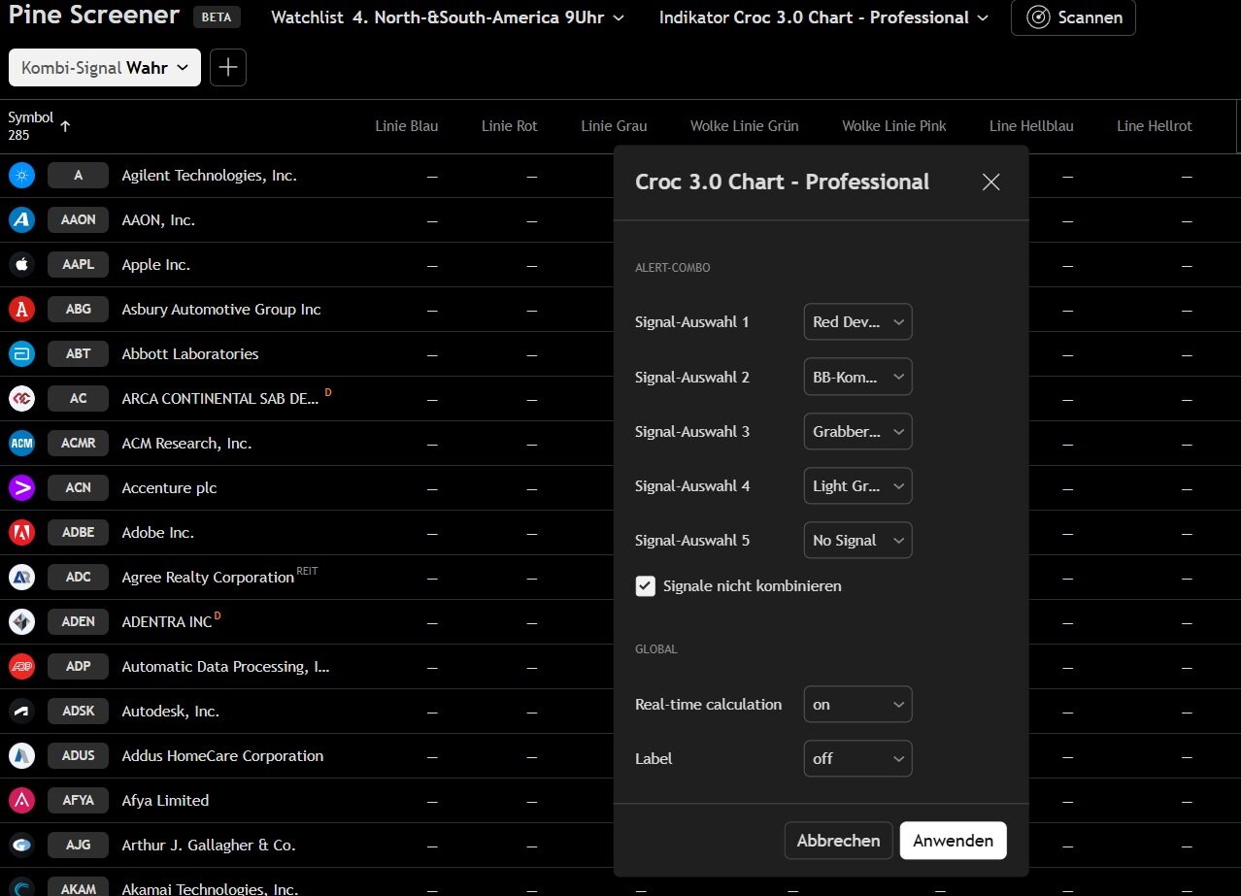The height and width of the screenshot is (896, 1241).
Task: Expand the Real-time calculation dropdown
Action: [857, 705]
